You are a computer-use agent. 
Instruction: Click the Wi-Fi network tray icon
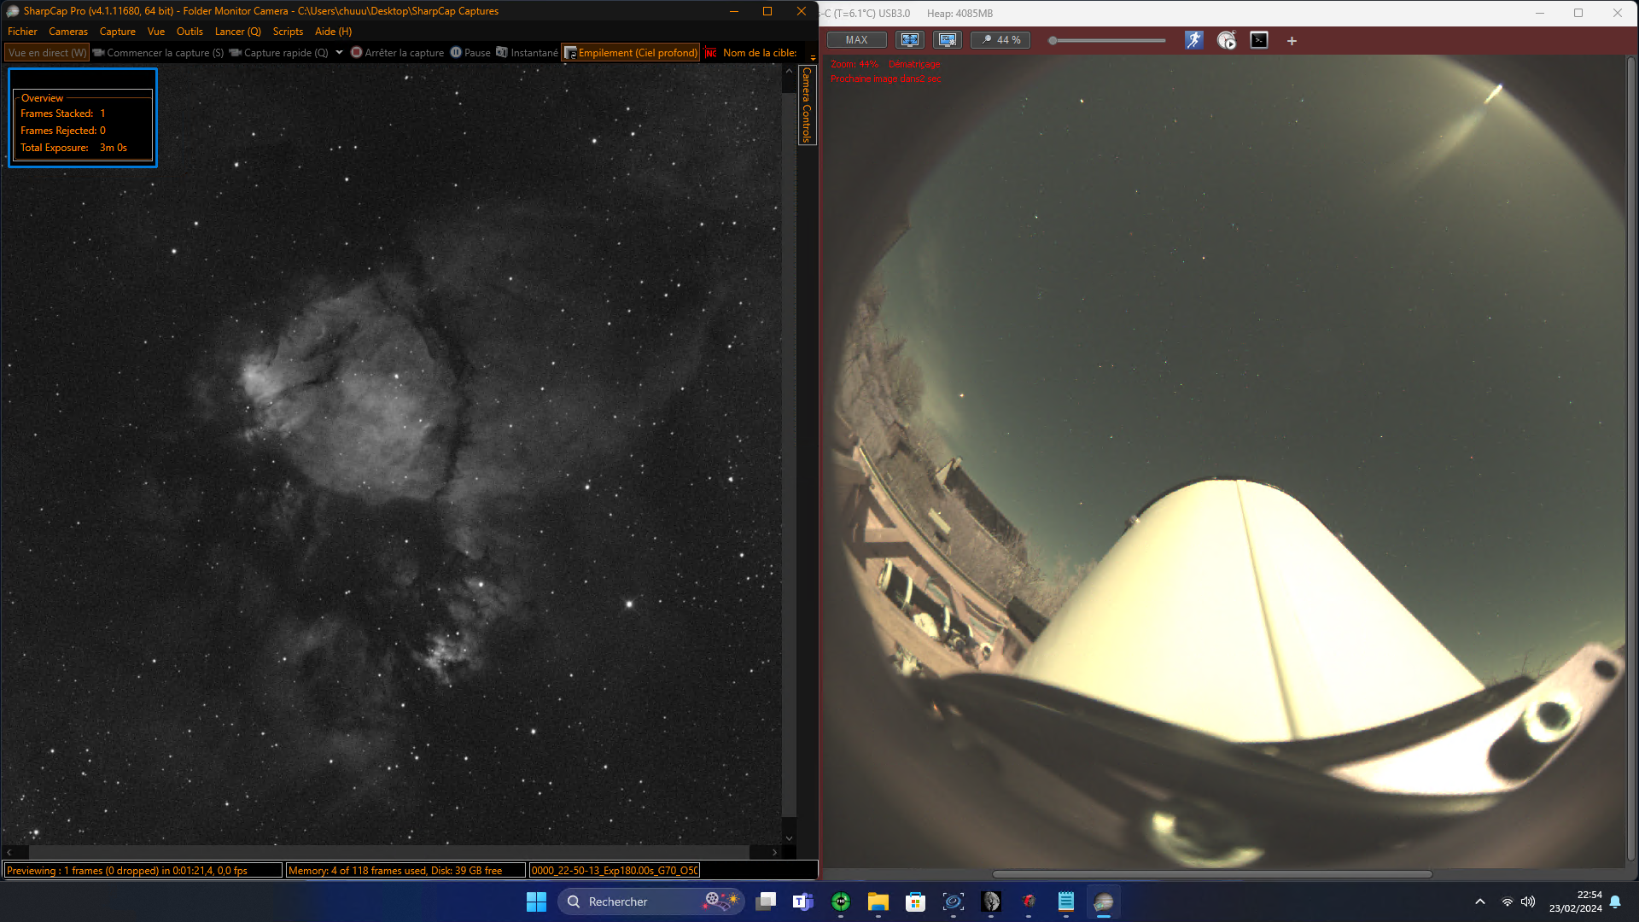(x=1508, y=902)
